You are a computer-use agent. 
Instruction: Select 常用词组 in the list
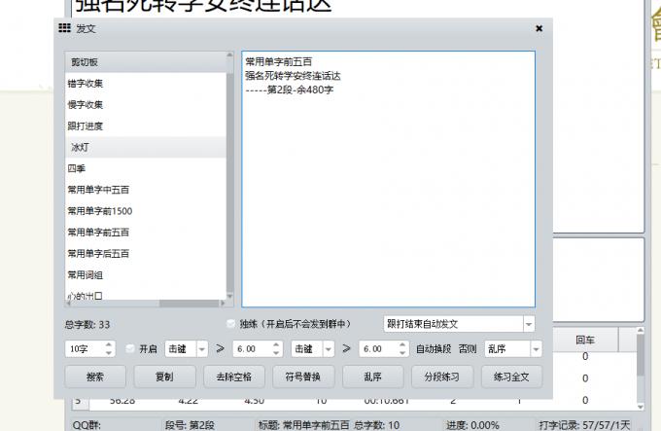pos(146,275)
